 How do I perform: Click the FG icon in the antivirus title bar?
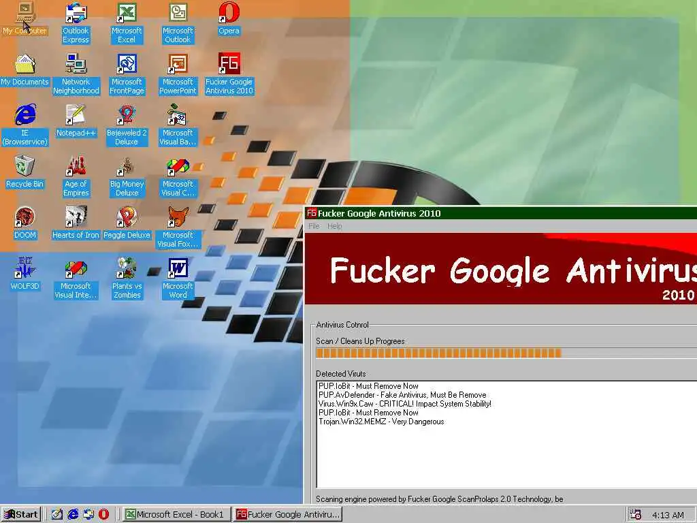coord(312,213)
